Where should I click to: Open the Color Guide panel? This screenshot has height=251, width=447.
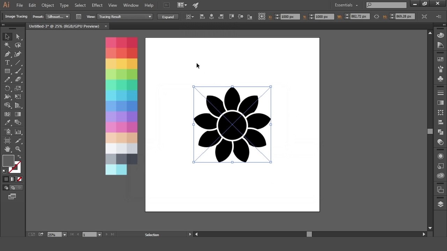point(440,45)
